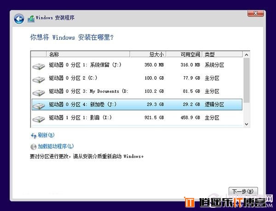Click the 29.2 GB free space cell

click(191, 105)
